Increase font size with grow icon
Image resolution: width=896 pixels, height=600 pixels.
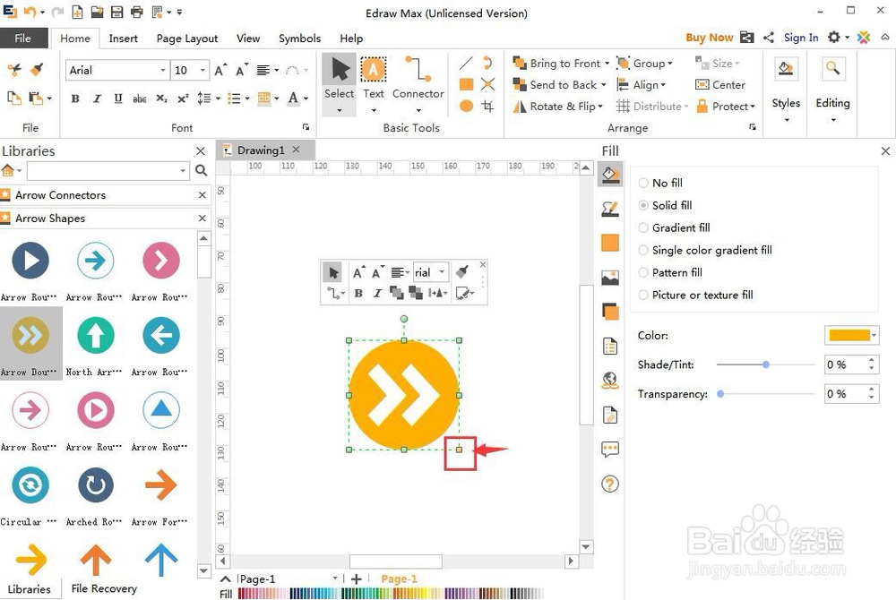point(220,70)
